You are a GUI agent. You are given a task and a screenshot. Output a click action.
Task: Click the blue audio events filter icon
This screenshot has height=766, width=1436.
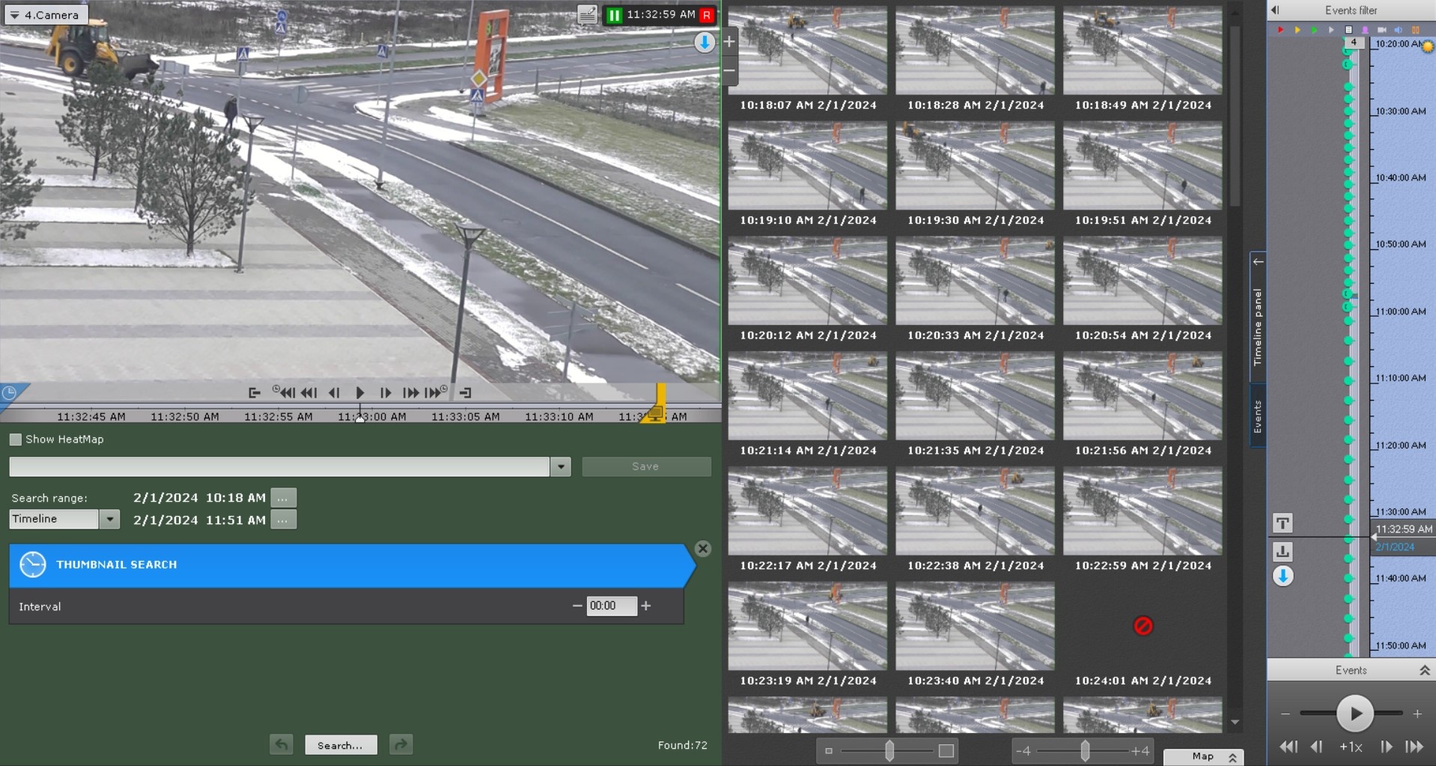[1398, 30]
